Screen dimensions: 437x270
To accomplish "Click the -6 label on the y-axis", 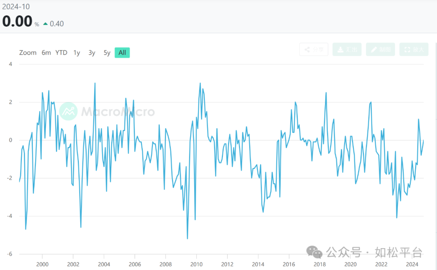I will [x=10, y=254].
